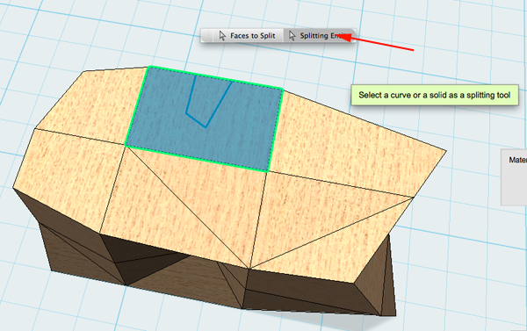Screen dimensions: 527x331
Task: Select the Faces to Split option
Action: click(x=248, y=36)
